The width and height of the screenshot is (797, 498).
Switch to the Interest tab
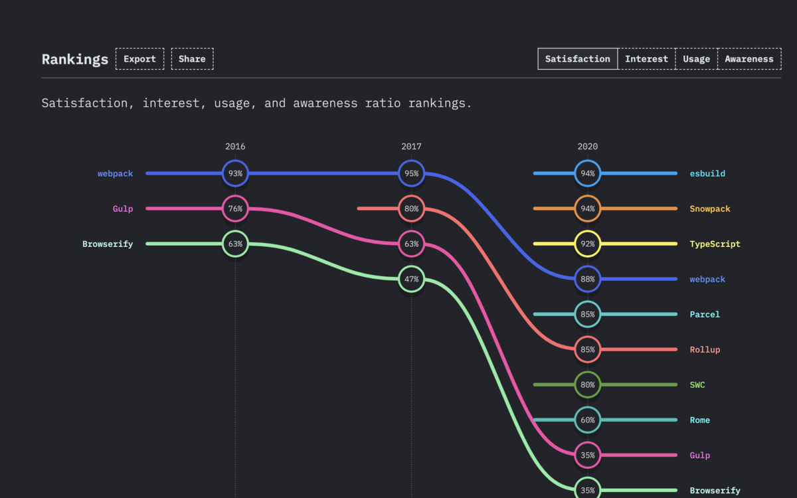(x=646, y=58)
